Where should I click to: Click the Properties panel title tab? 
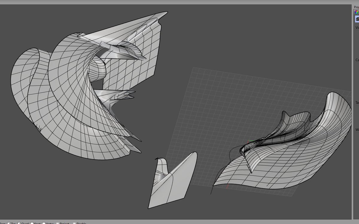[356, 7]
